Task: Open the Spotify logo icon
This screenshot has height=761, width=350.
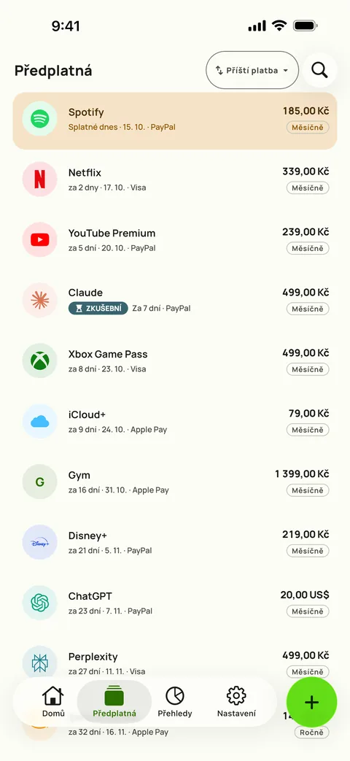Action: 40,119
